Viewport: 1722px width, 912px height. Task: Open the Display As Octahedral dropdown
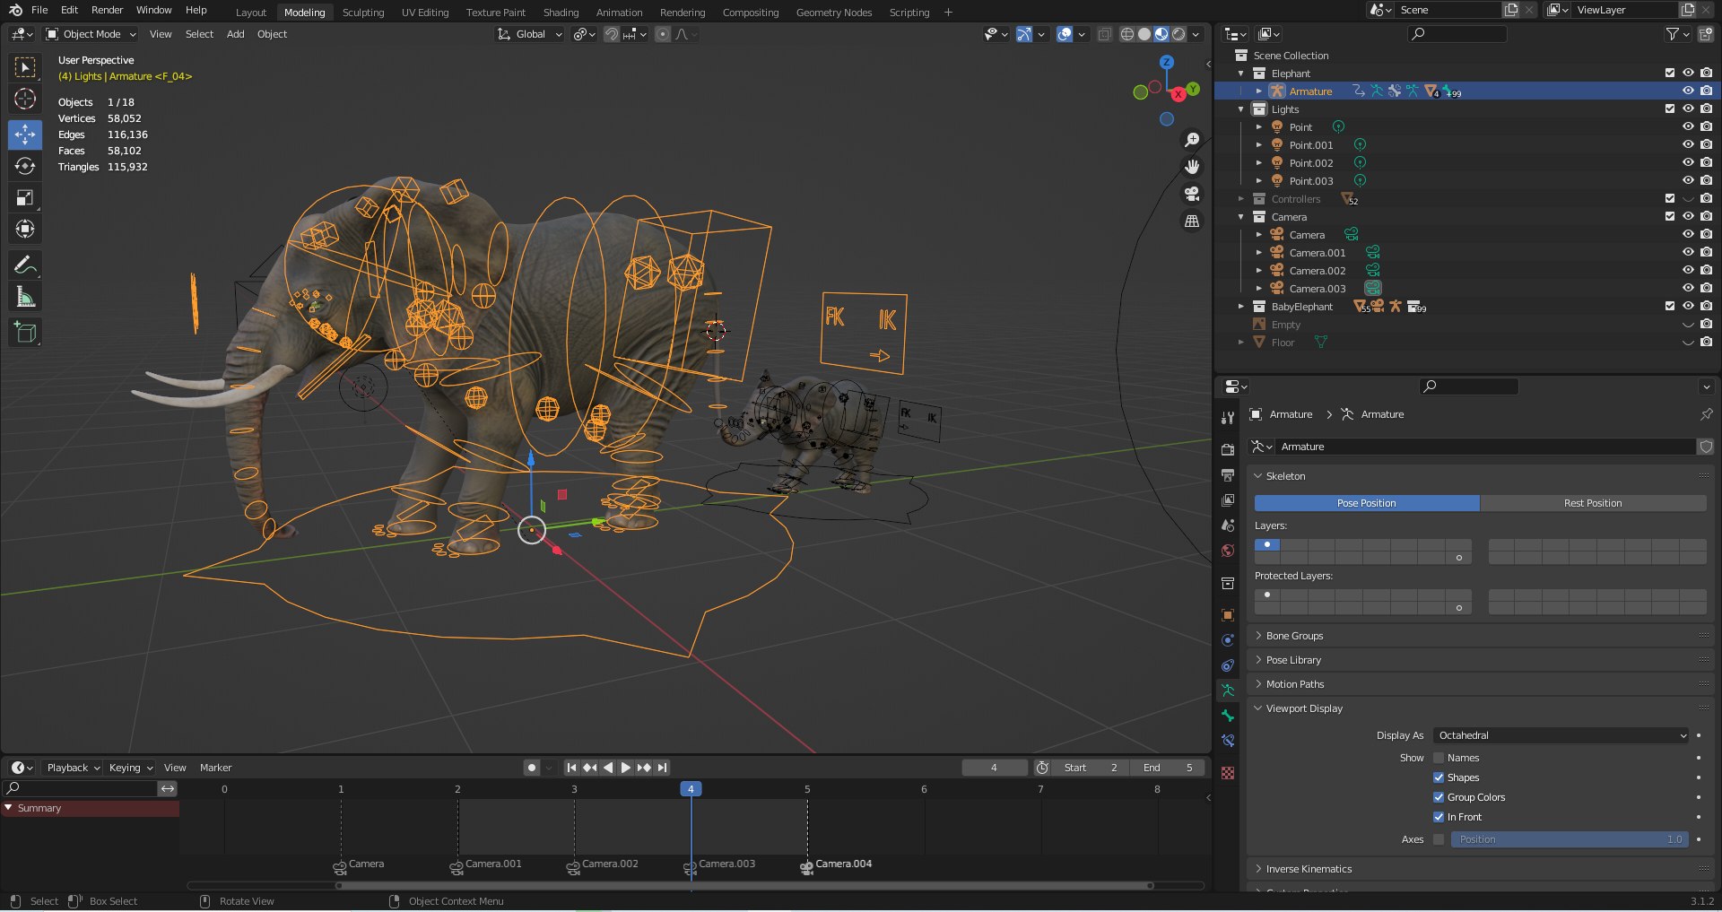coord(1561,735)
